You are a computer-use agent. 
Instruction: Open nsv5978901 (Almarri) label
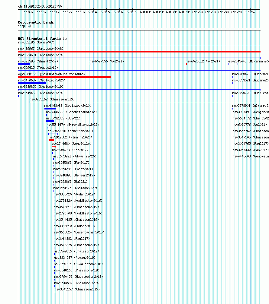click(251, 106)
